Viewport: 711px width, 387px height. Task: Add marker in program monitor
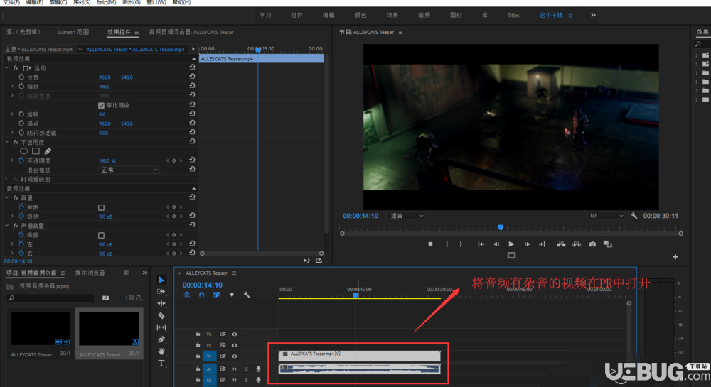click(430, 244)
